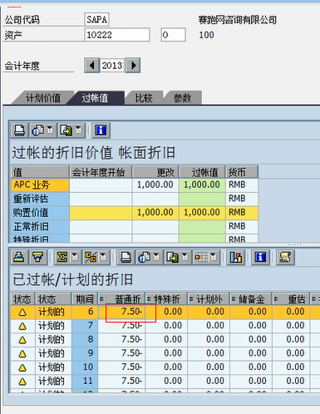The height and width of the screenshot is (414, 320).
Task: Open the views dropdown arrow in the 过帐的折旧价值 toolbar
Action: tap(50, 130)
